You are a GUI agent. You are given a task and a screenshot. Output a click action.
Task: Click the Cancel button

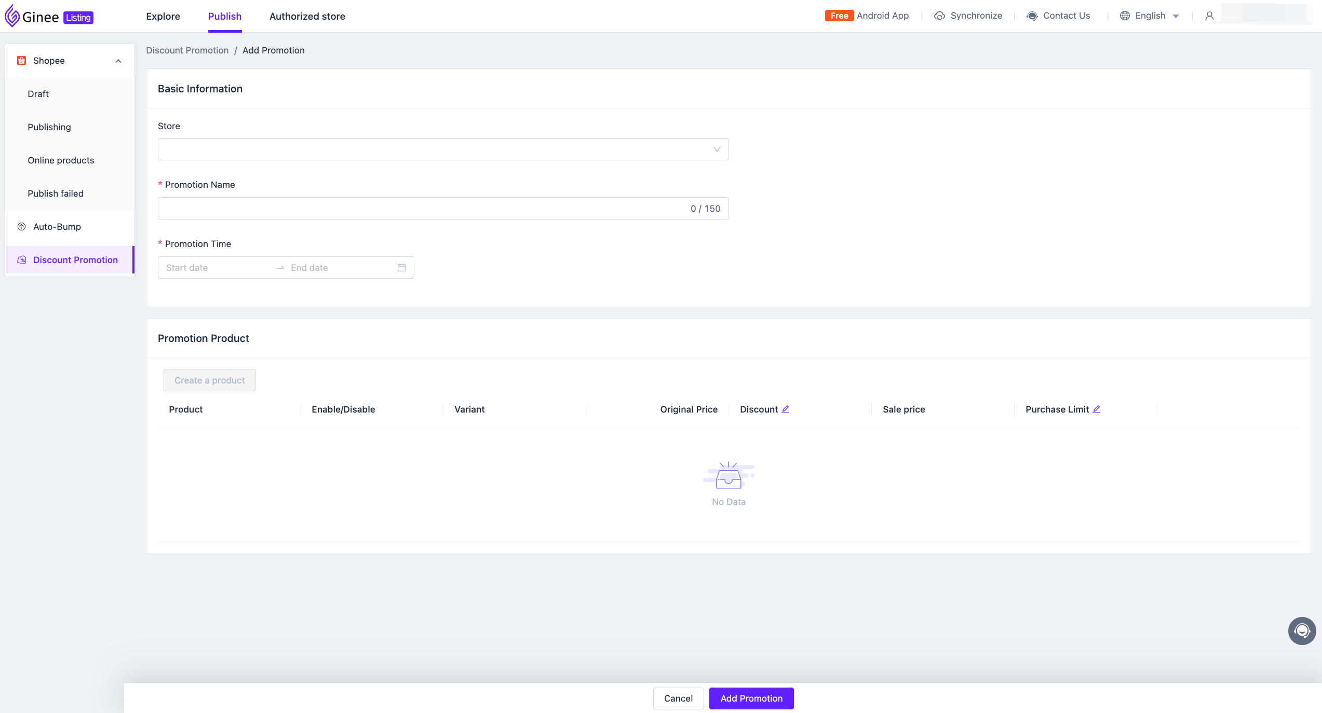point(678,698)
